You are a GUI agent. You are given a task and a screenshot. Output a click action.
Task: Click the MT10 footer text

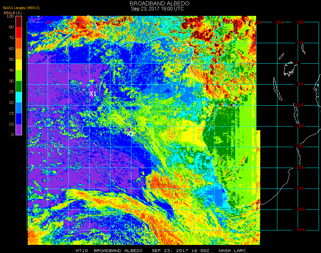[82, 251]
